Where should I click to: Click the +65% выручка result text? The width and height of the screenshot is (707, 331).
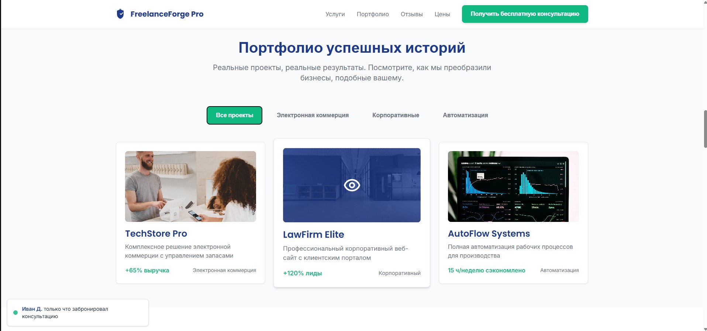pos(147,270)
